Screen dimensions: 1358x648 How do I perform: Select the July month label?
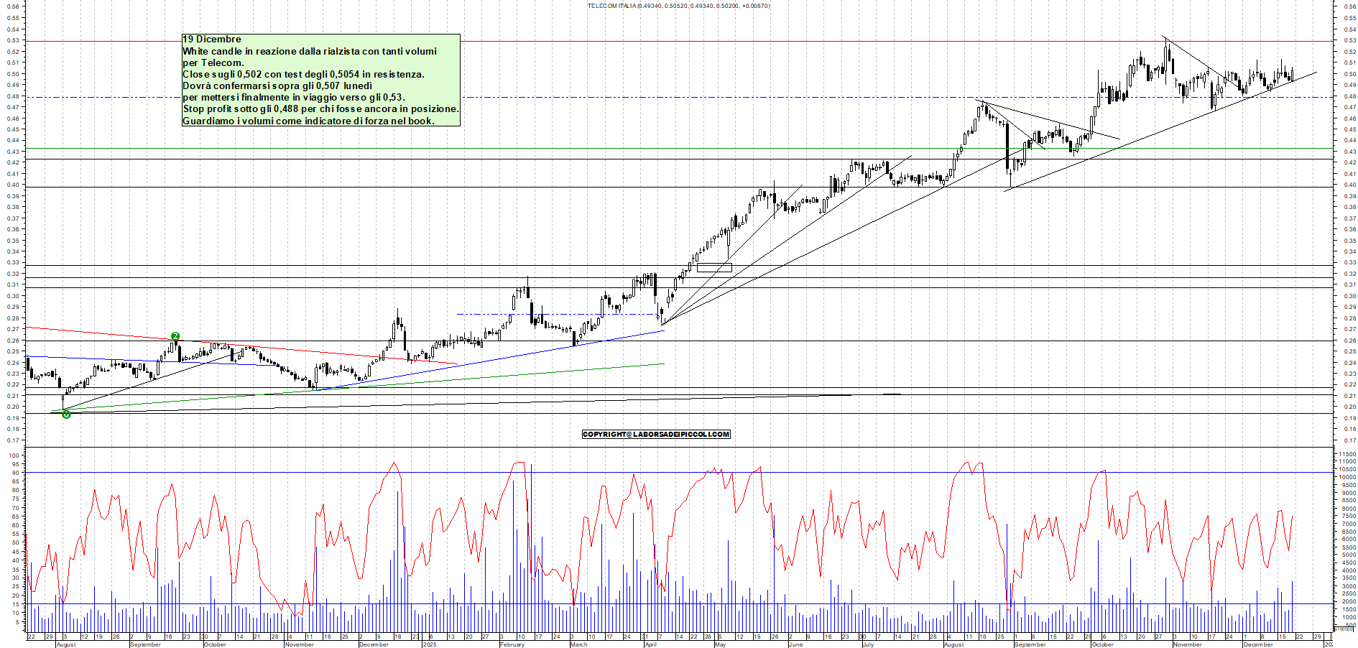pyautogui.click(x=868, y=644)
